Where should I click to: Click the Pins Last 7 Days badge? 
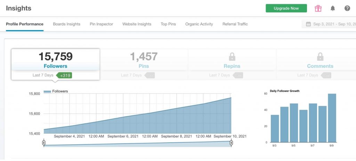(149, 75)
